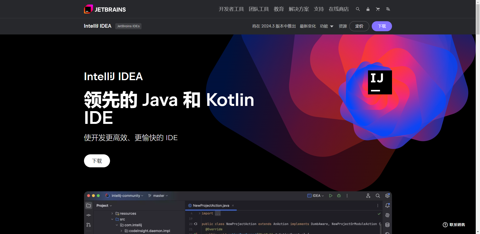Open the account profile icon
The width and height of the screenshot is (480, 234).
(368, 9)
